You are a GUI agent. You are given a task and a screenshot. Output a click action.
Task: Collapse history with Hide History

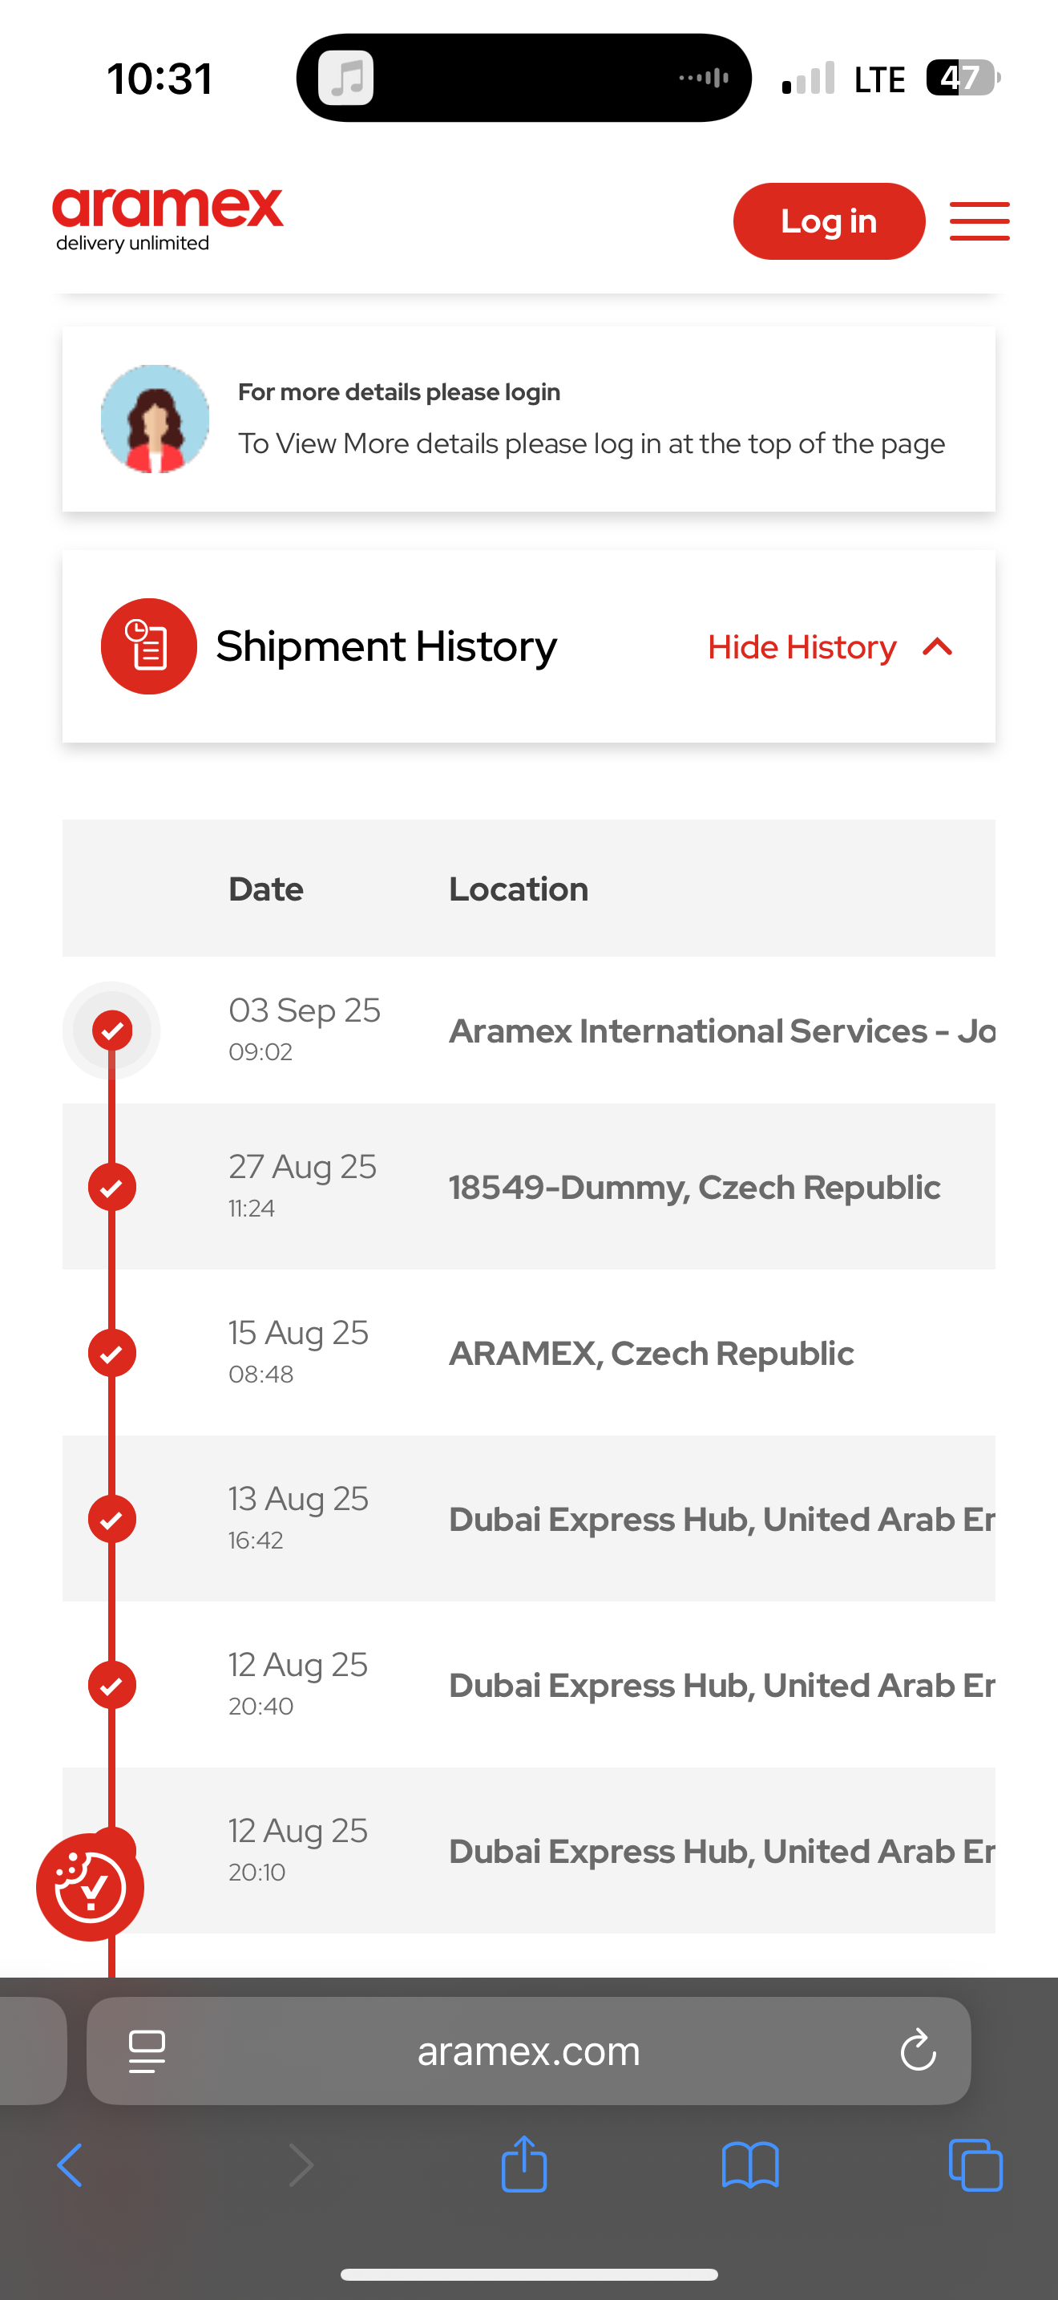click(x=802, y=647)
